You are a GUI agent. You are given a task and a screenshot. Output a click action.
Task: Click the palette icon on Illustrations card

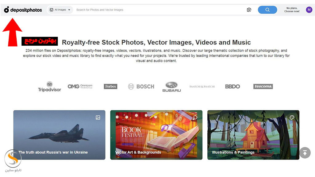(292, 117)
